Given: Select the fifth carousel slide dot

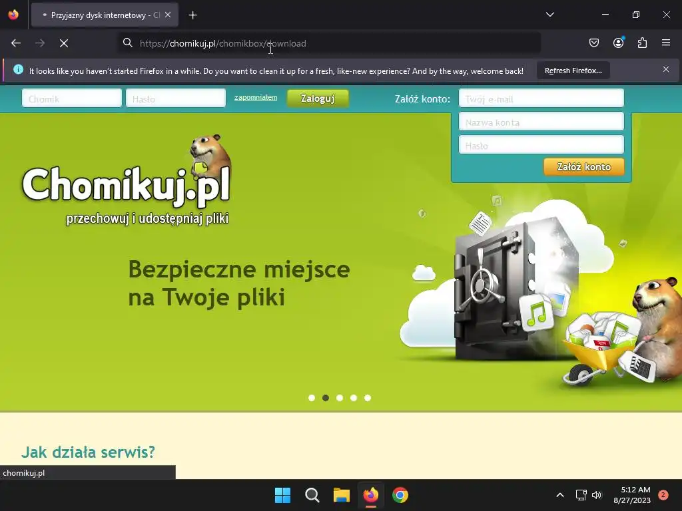Looking at the screenshot, I should point(368,398).
